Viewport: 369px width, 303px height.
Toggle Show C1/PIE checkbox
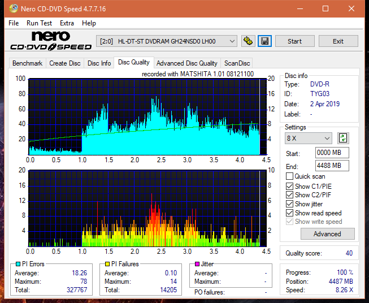pyautogui.click(x=289, y=186)
